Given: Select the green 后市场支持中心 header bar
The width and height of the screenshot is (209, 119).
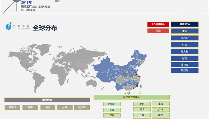Looking at the screenshot, I should point(132,97).
